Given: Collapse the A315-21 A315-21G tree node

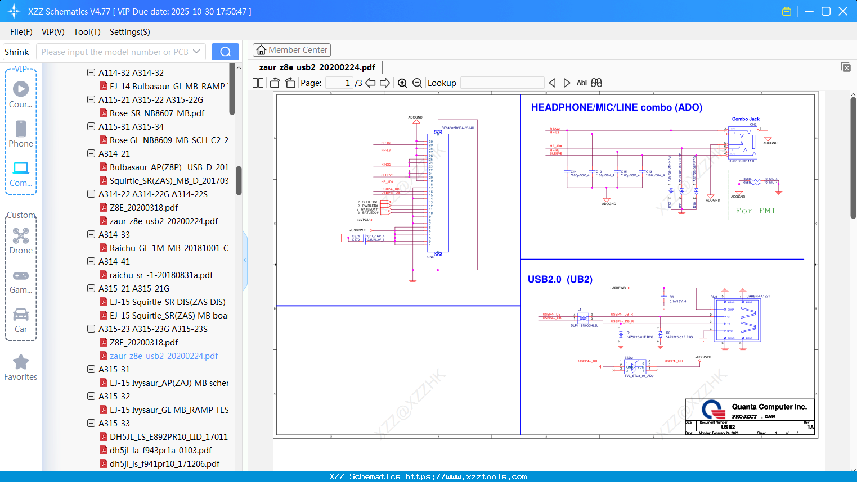Looking at the screenshot, I should tap(91, 288).
